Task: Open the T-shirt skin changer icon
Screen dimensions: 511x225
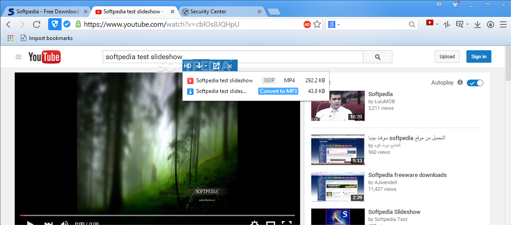Action: (455, 4)
